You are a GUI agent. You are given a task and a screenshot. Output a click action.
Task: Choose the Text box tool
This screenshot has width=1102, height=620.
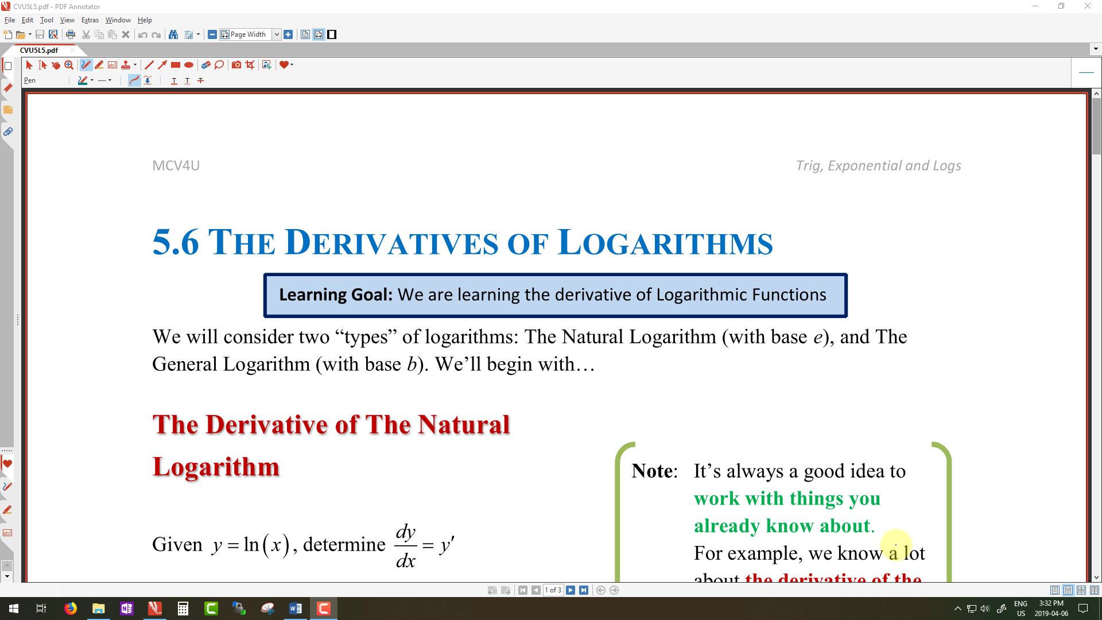point(112,65)
